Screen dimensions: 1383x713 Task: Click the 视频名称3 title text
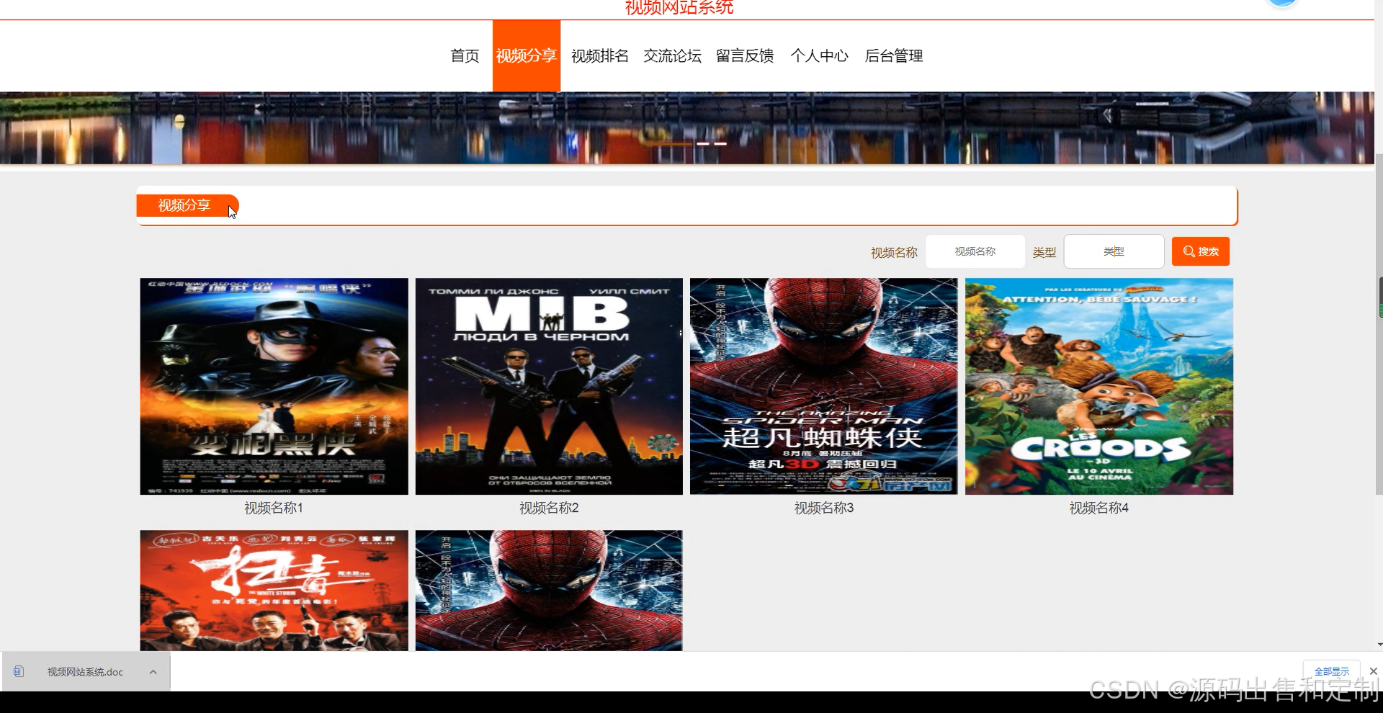(x=824, y=508)
